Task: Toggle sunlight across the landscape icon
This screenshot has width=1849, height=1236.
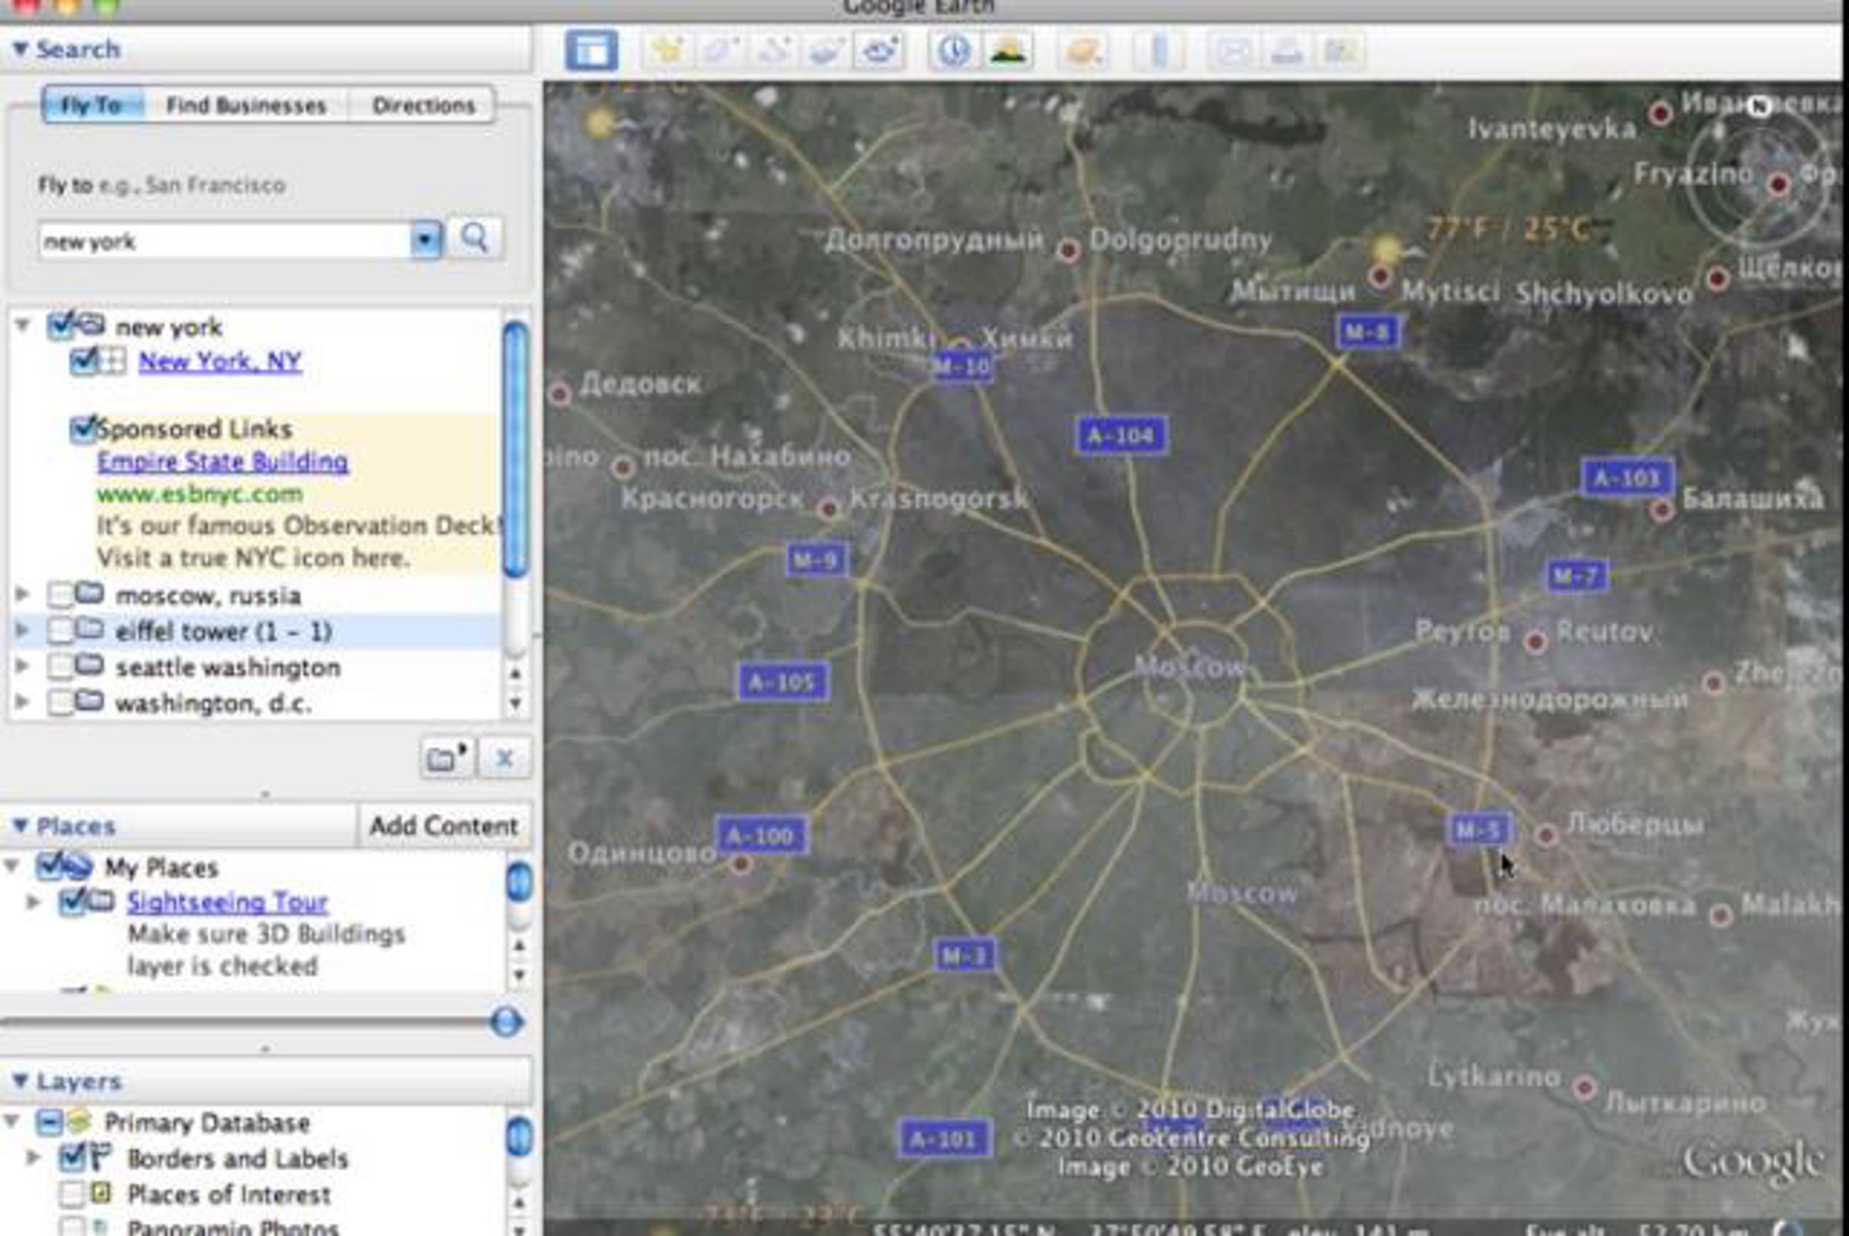Action: coord(1008,52)
